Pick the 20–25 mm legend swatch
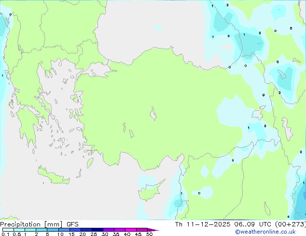Screen dimensions: 306x236 [86, 230]
